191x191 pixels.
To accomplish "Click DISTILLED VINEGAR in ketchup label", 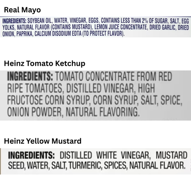I will point(100,88).
